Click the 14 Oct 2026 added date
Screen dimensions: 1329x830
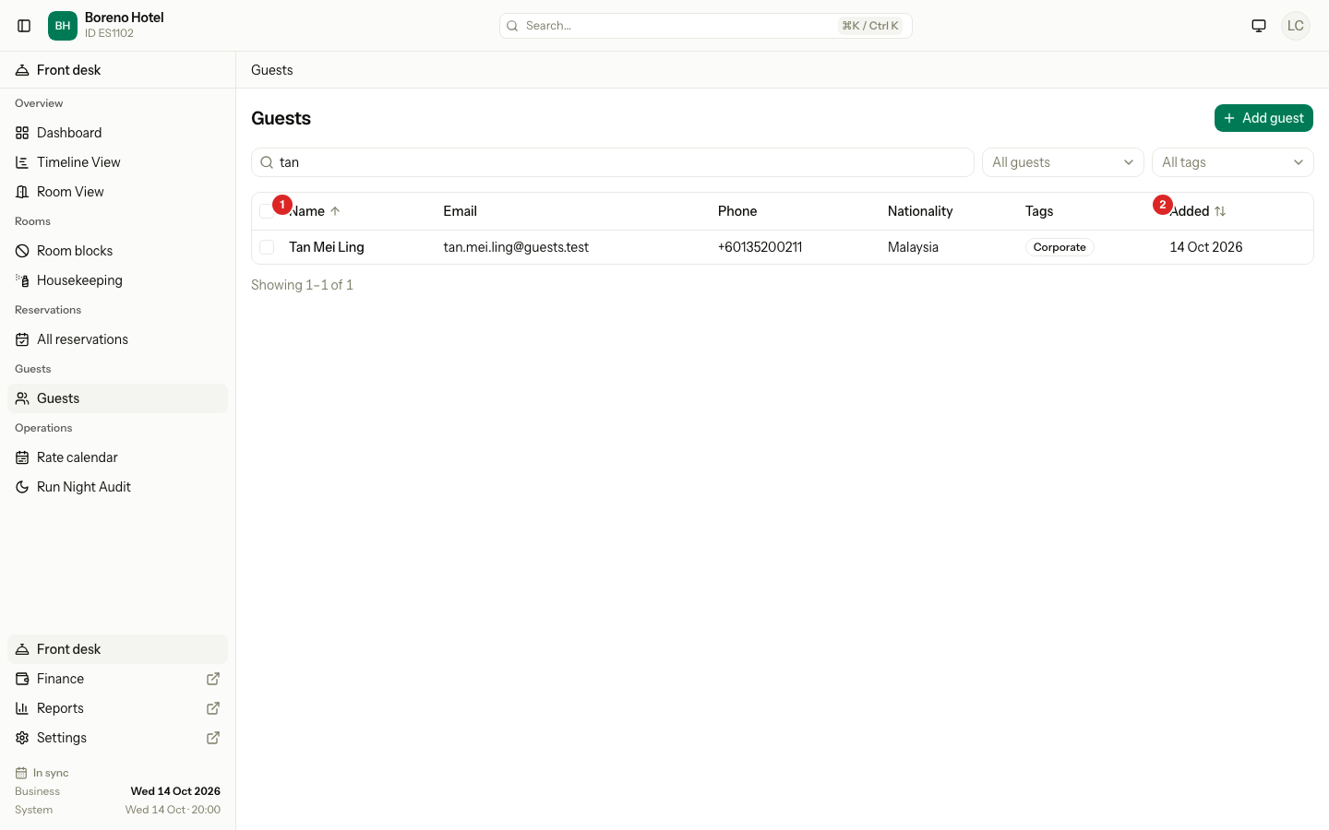tap(1206, 247)
